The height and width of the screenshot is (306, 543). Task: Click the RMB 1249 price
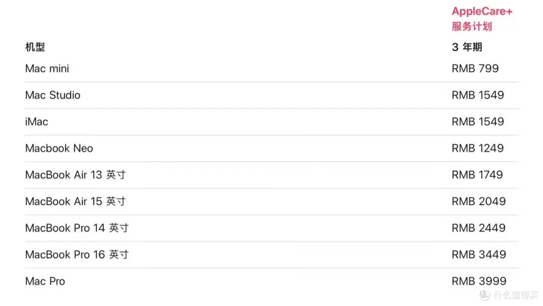click(478, 148)
